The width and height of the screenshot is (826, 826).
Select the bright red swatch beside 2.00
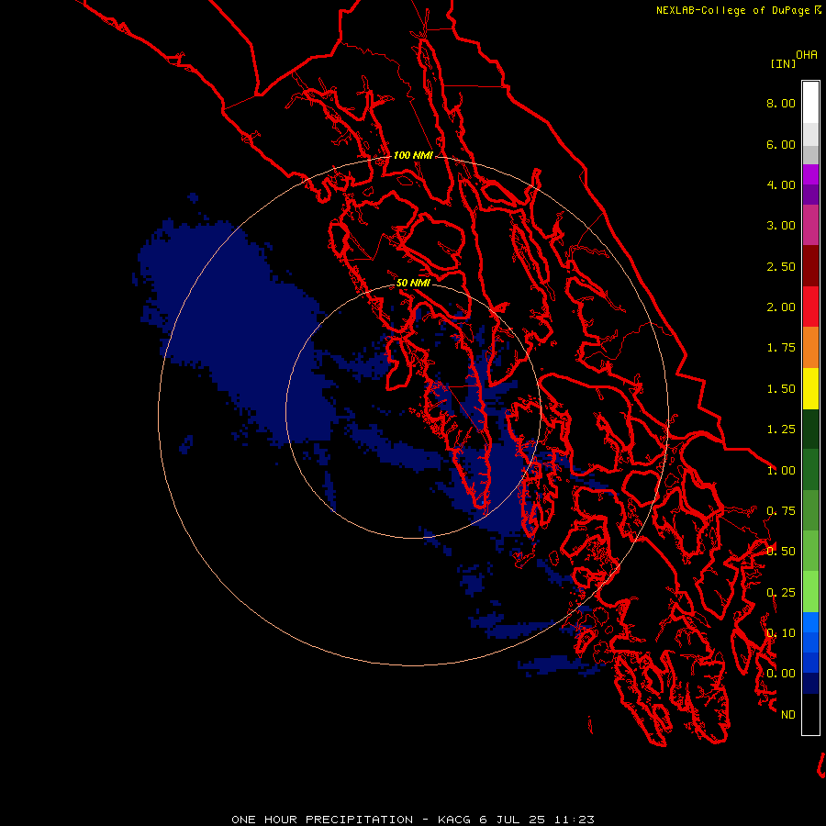tap(810, 307)
